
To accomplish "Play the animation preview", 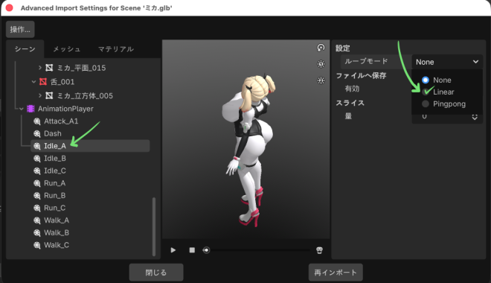I will [x=173, y=250].
